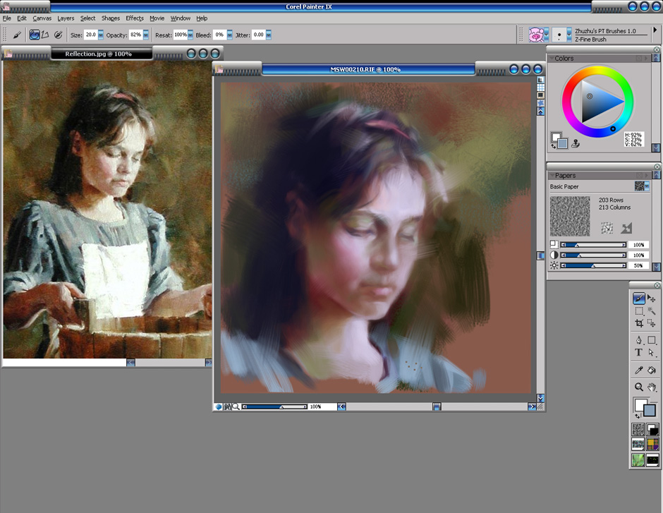
Task: Activate the Text tool
Action: click(x=638, y=352)
